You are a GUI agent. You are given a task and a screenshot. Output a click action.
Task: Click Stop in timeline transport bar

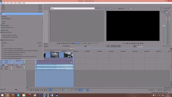38,90
